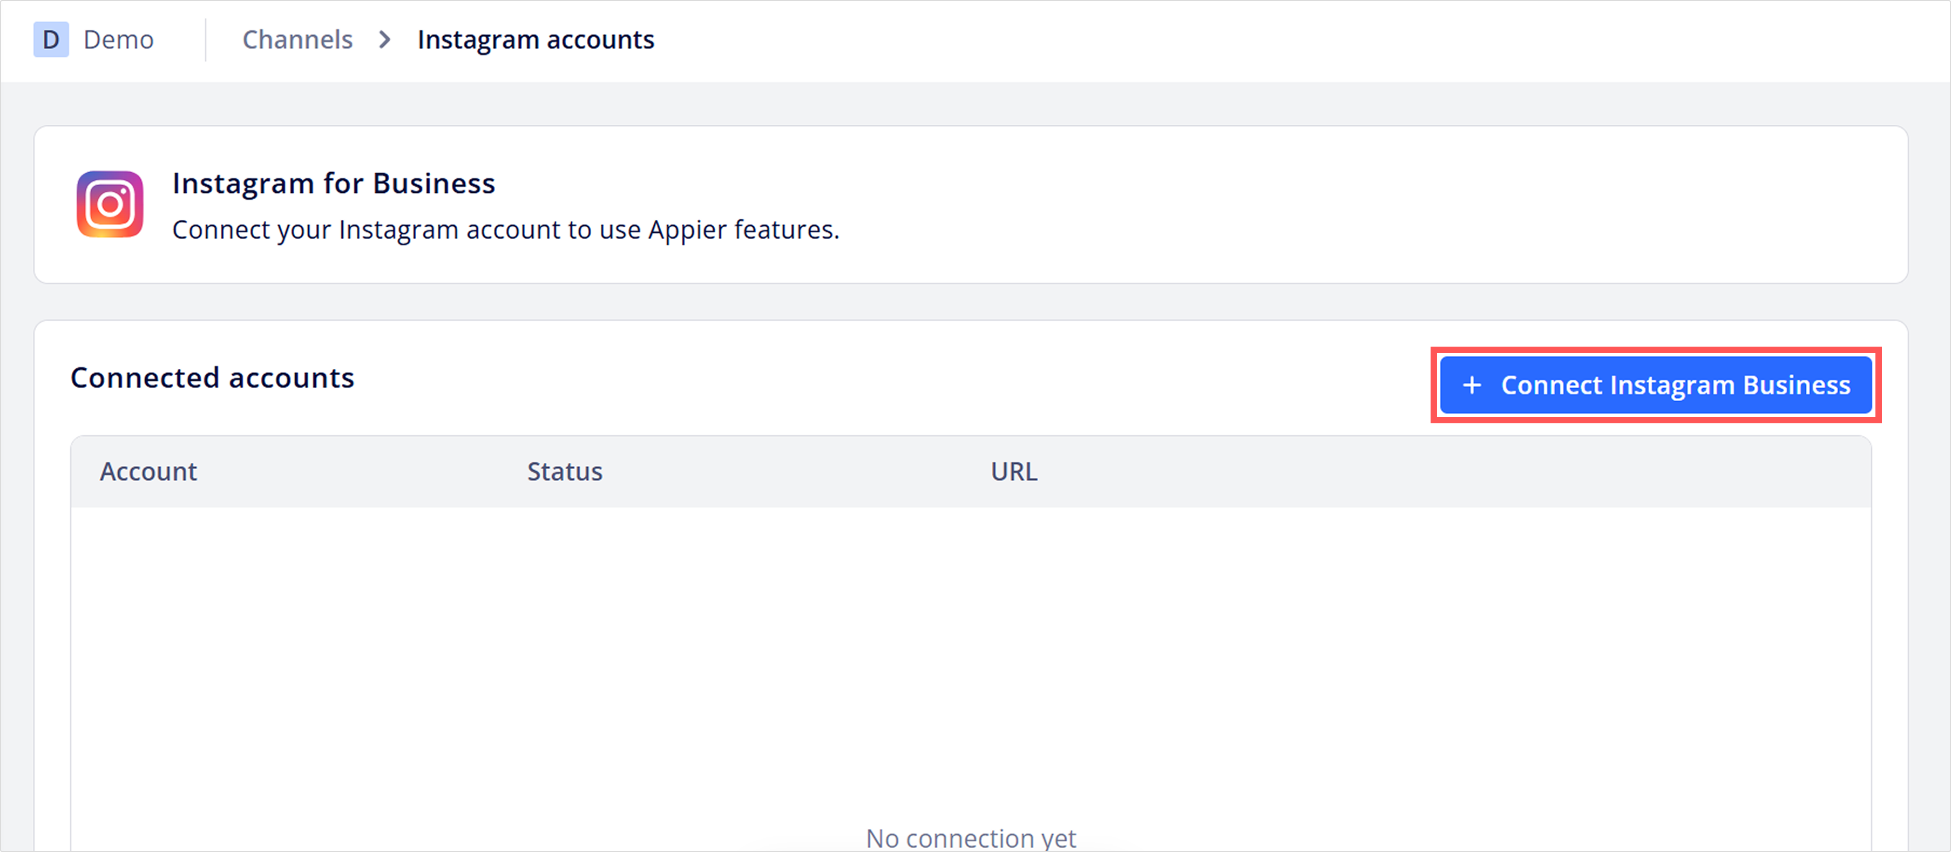Click the vertical divider beside Demo

205,39
